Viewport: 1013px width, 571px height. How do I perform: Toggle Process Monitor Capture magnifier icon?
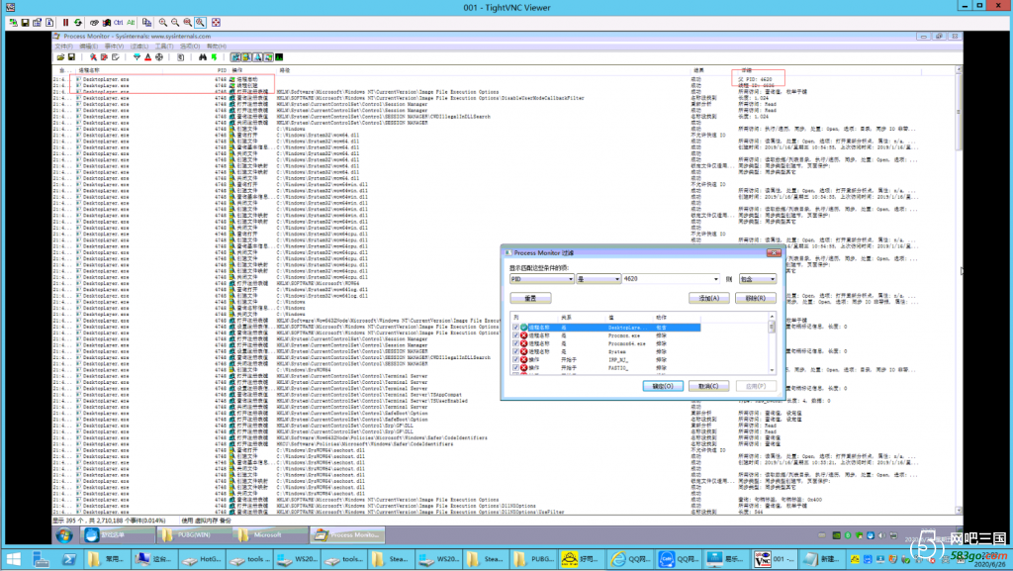click(x=93, y=56)
